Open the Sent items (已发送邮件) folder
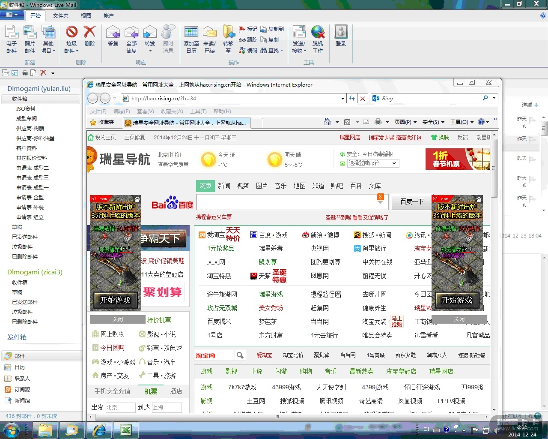548x439 pixels. click(x=25, y=237)
